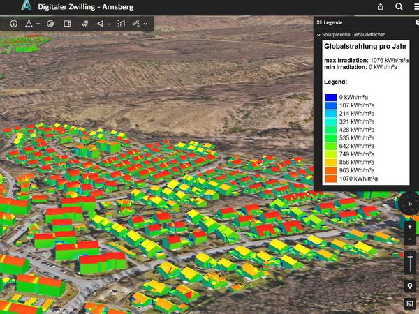Viewport: 419px width, 314px height.
Task: Open the viewshed tool dropdown arrow
Action: tap(109, 24)
